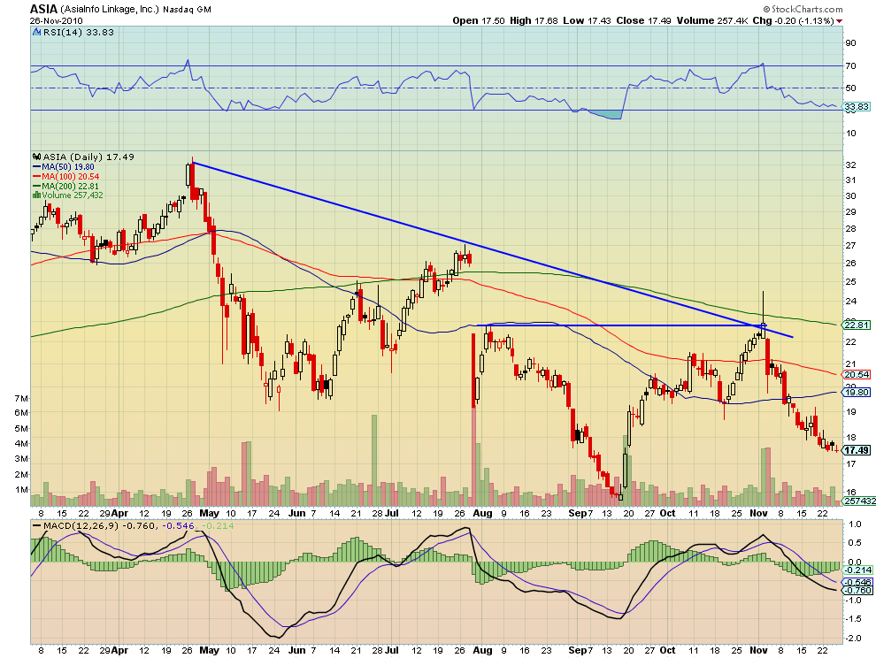This screenshot has height=658, width=876.
Task: Click the red down-triangle change indicator
Action: tap(839, 21)
